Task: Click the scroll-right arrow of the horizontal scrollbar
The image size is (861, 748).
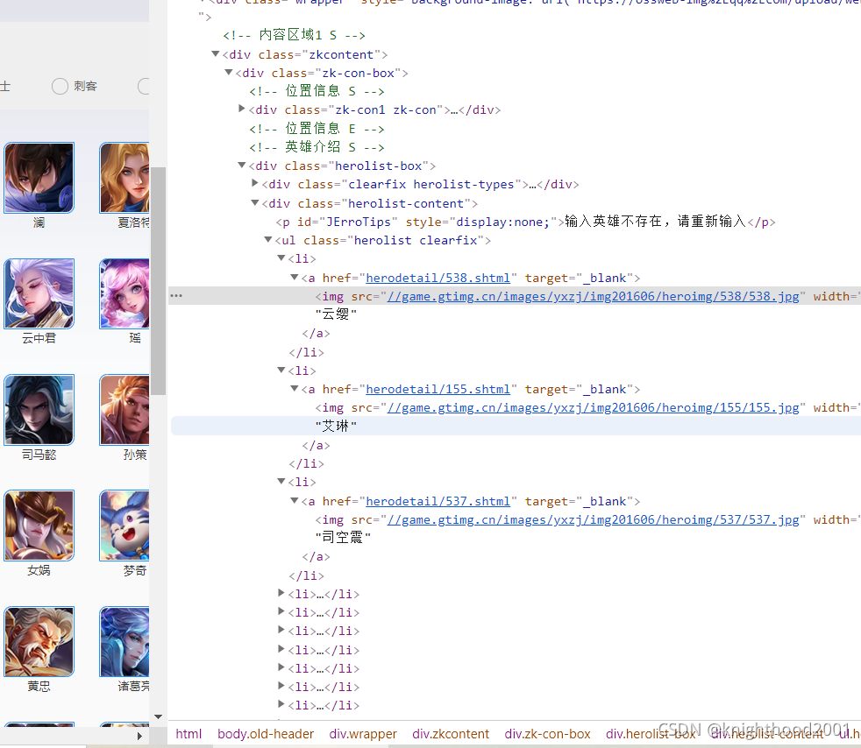Action: tap(139, 737)
